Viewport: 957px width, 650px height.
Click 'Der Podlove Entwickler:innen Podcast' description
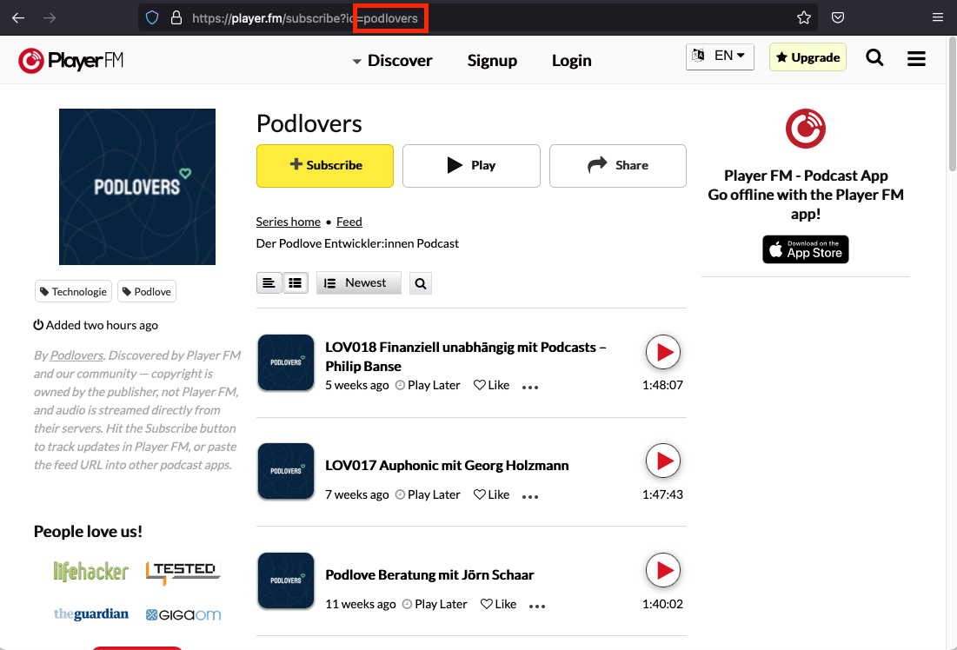coord(357,243)
